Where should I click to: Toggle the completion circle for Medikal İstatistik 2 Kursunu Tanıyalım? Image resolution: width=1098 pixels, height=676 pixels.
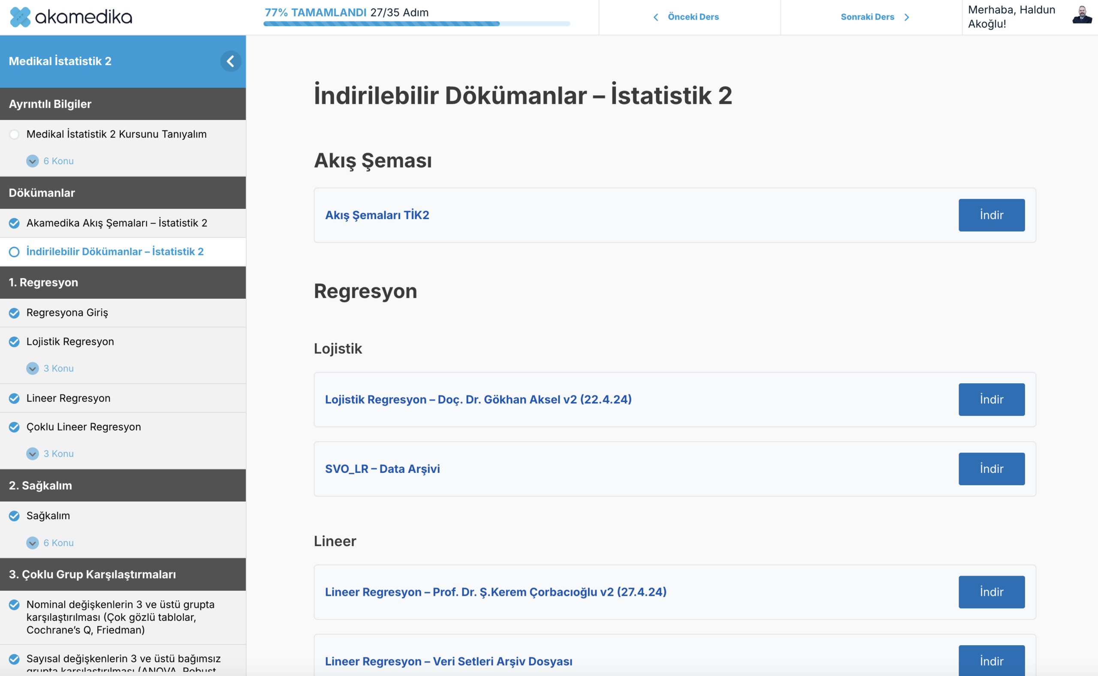14,134
